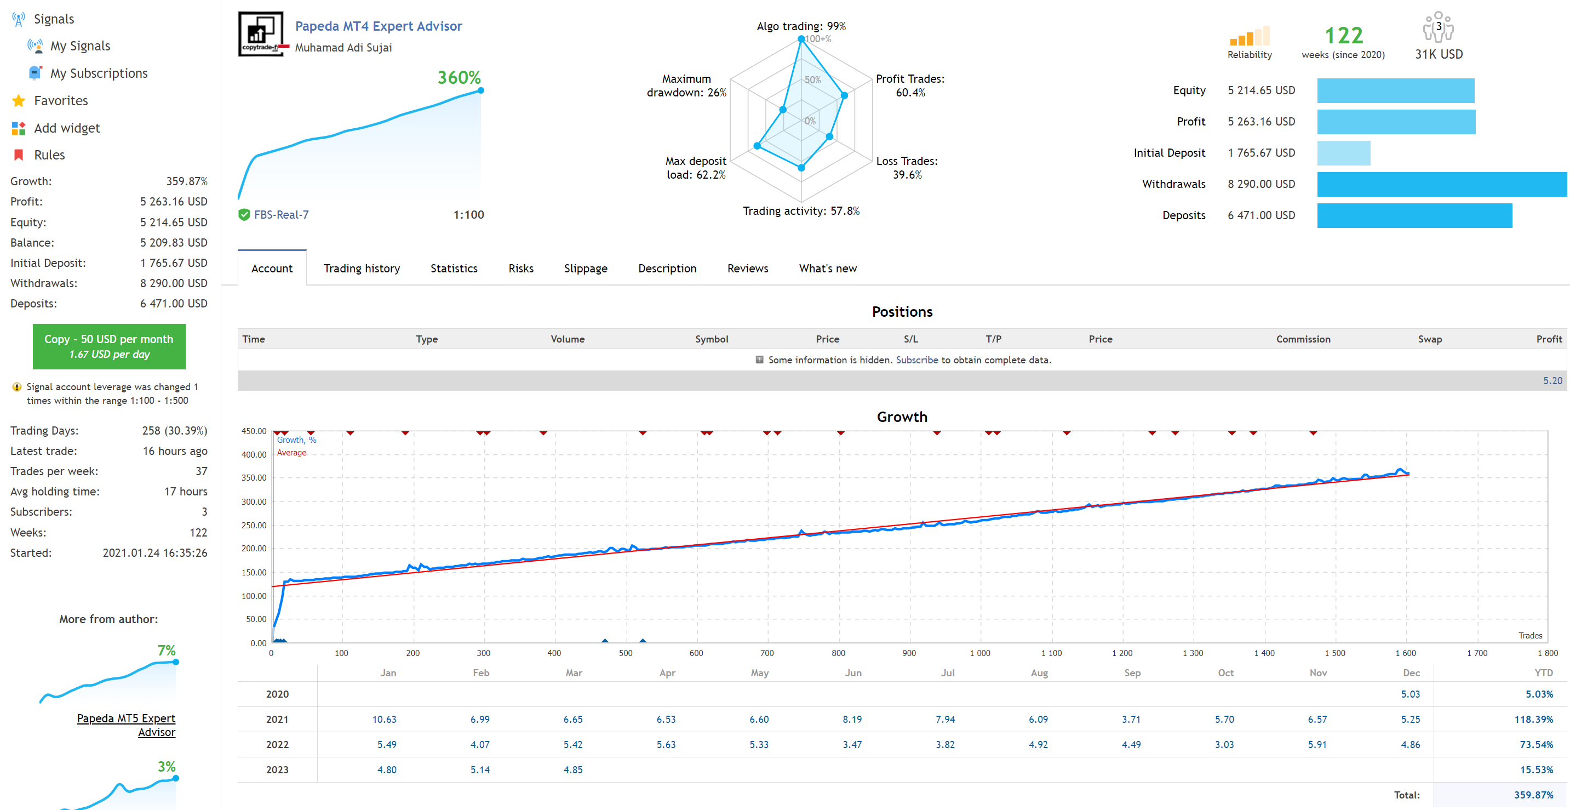Click the 2021 Jan value 10.63

point(384,719)
